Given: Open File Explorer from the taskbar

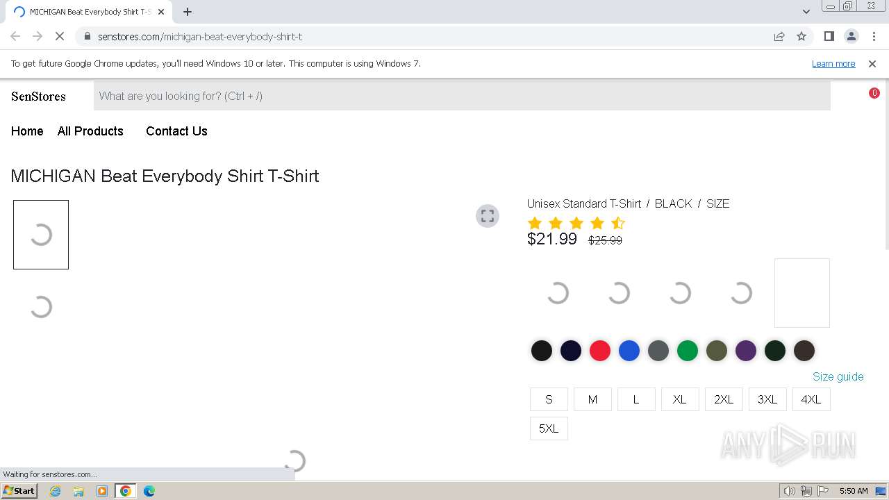Looking at the screenshot, I should tap(78, 491).
